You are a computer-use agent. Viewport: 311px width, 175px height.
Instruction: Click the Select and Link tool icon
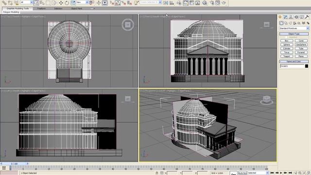4,3
